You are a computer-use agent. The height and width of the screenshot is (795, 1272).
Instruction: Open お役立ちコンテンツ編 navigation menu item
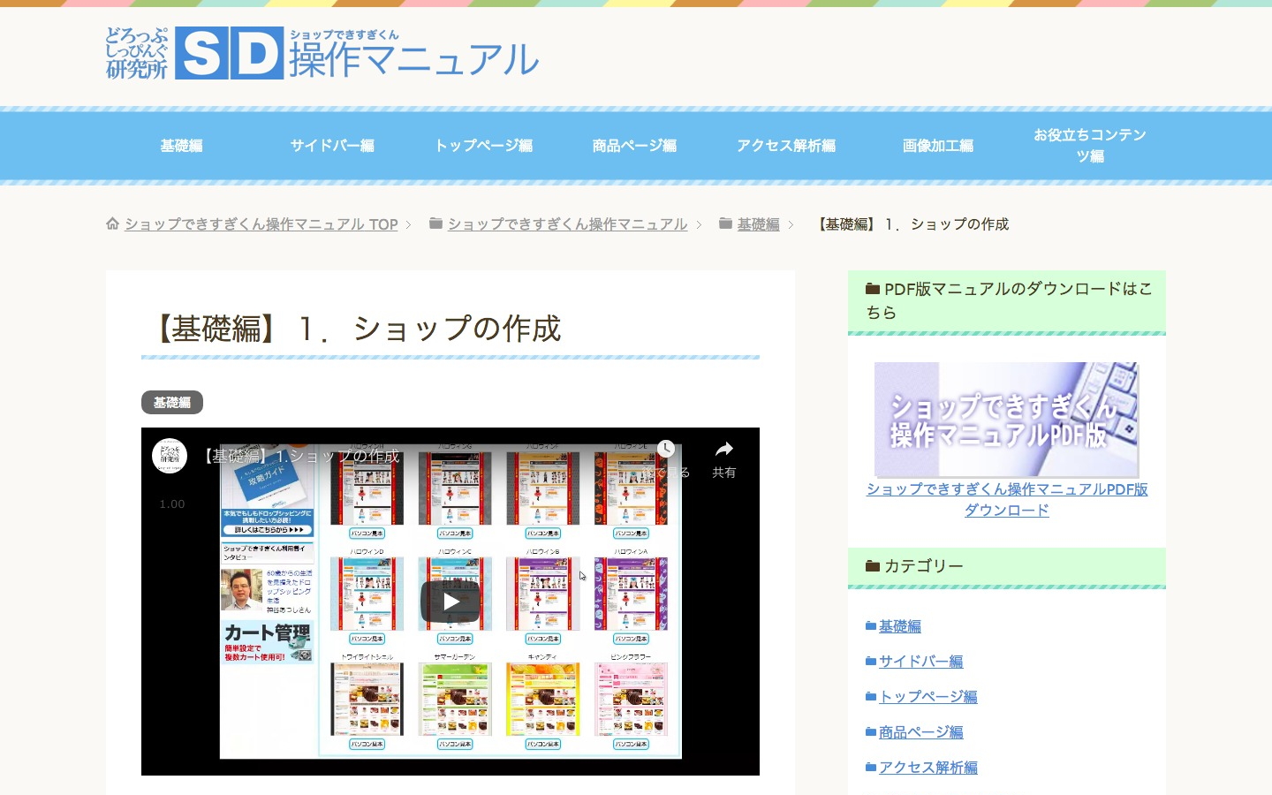pos(1090,146)
